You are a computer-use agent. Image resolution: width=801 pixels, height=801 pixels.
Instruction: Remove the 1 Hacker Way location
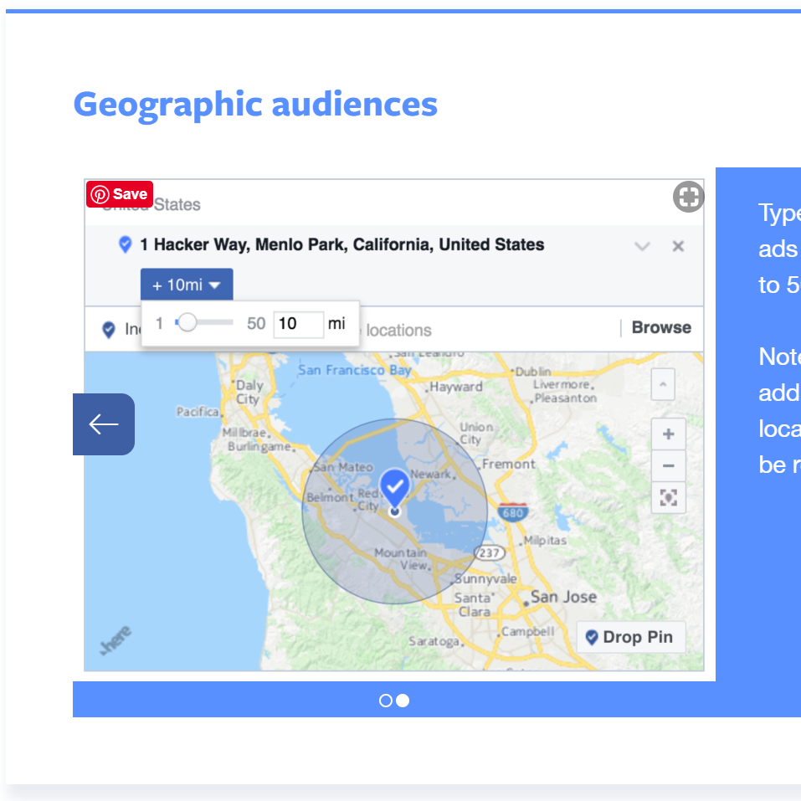[x=678, y=246]
